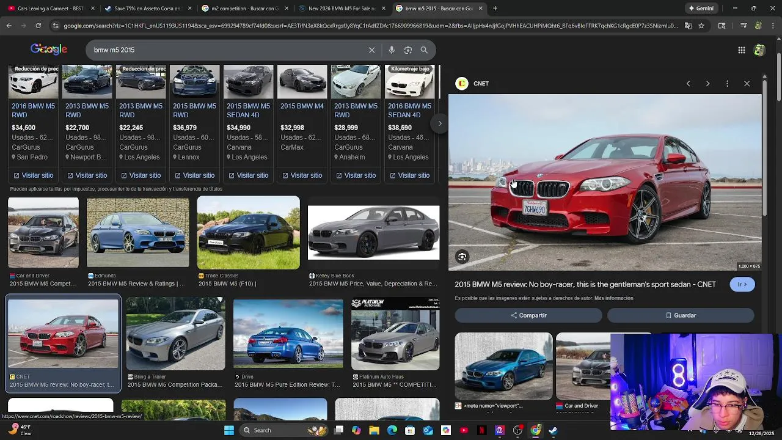
Task: Close the CNET image preview panel
Action: 747,84
